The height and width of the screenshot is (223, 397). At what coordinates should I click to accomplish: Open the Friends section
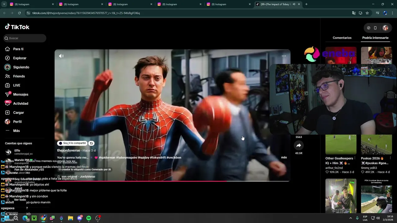(19, 76)
